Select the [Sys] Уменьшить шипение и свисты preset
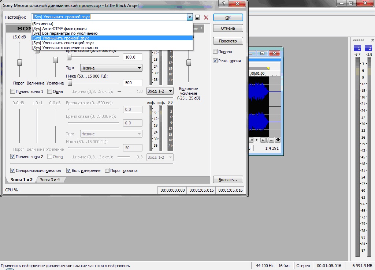This screenshot has width=375, height=270. point(112,48)
